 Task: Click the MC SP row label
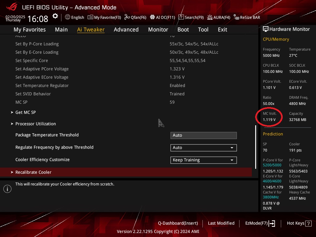[x=21, y=102]
